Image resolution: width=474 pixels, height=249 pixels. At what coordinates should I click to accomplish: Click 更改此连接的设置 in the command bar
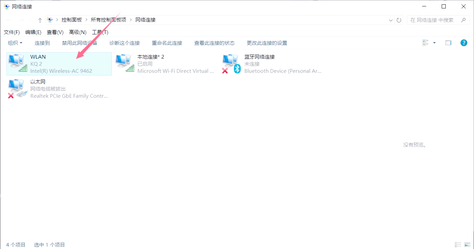(x=267, y=43)
